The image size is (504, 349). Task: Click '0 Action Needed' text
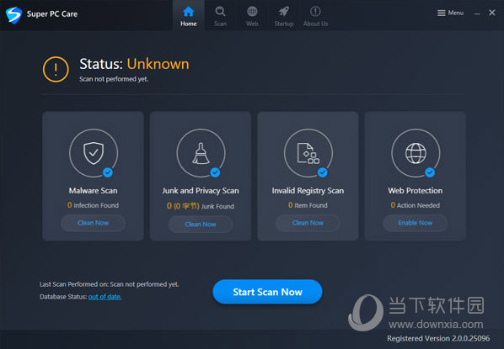[x=416, y=205]
